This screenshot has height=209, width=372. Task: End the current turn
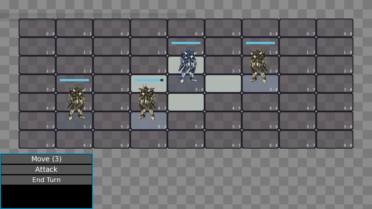click(x=46, y=180)
